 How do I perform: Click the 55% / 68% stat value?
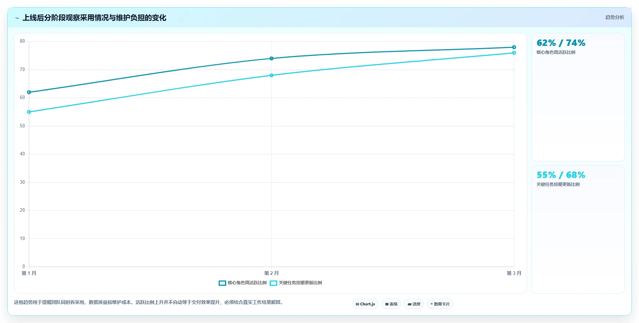point(561,175)
